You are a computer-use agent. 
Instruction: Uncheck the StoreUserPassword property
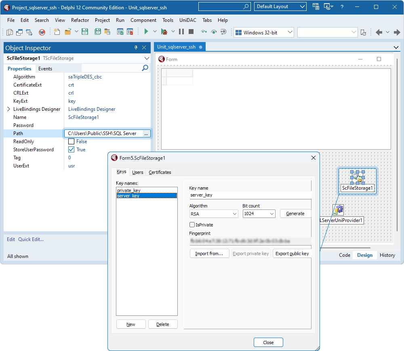tap(72, 150)
